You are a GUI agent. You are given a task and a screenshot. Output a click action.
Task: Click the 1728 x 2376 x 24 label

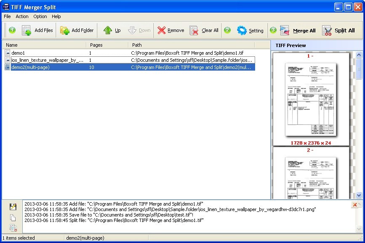(311, 143)
